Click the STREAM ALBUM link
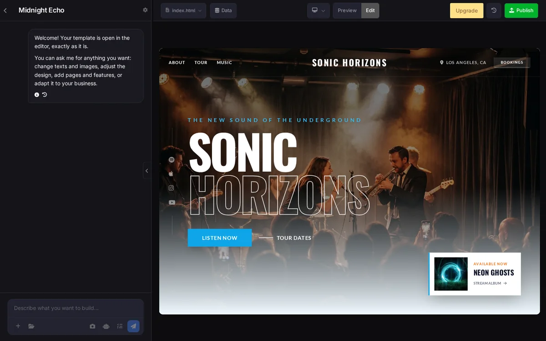The image size is (546, 341). coord(490,283)
